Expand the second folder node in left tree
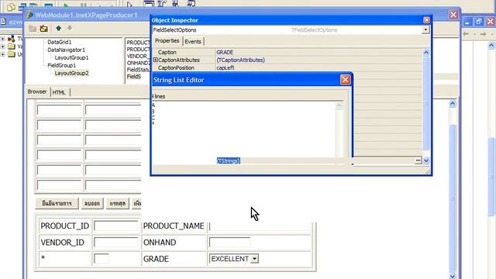 2,46
